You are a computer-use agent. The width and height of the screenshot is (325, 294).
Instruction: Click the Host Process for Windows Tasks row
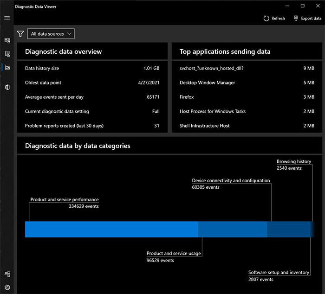click(247, 111)
